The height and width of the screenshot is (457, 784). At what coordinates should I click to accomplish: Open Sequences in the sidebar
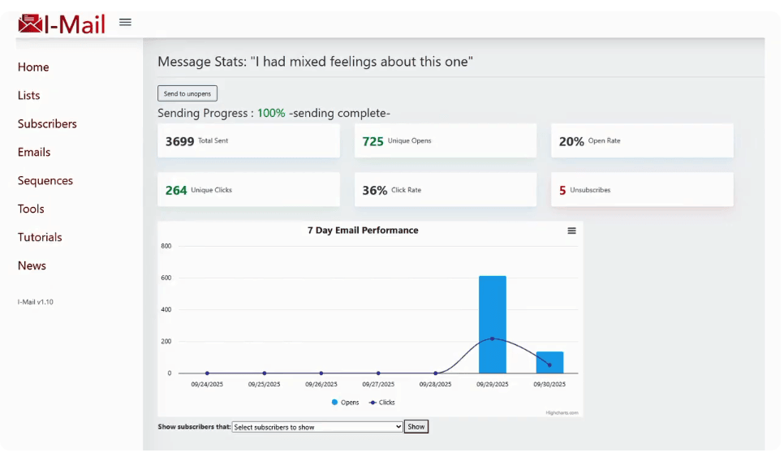click(45, 180)
